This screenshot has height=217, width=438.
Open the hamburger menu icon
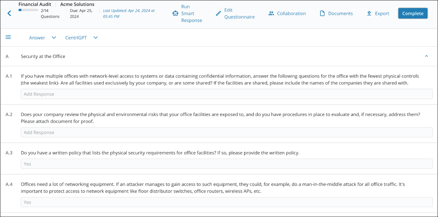click(8, 37)
